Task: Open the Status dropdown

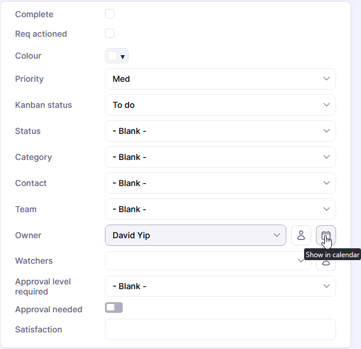Action: point(220,131)
